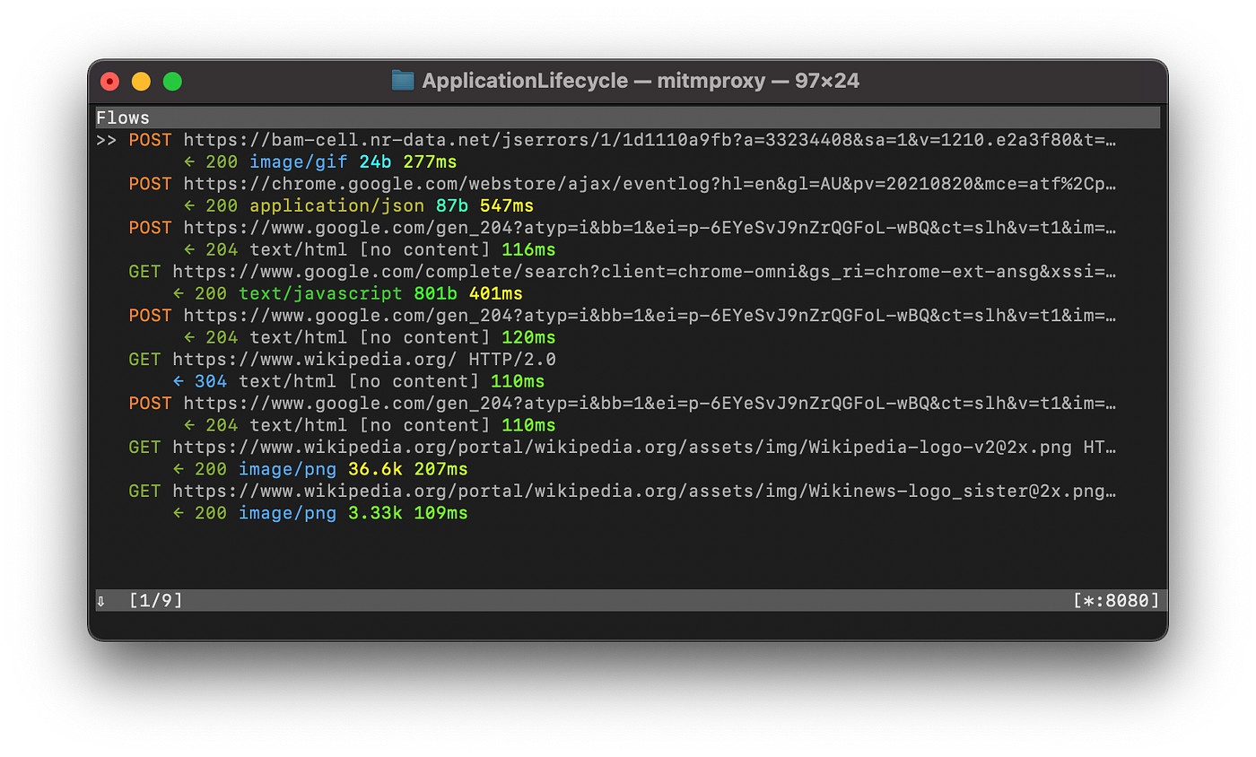This screenshot has height=757, width=1256.
Task: Select the chrome.google.com webstore eventlog flow
Action: (538, 183)
